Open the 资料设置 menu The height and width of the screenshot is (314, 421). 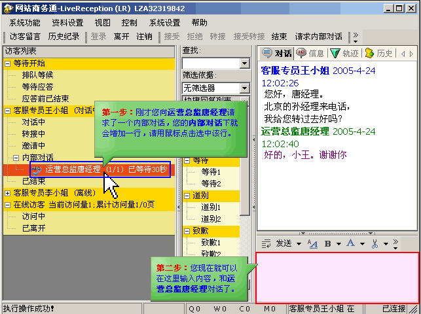click(67, 22)
